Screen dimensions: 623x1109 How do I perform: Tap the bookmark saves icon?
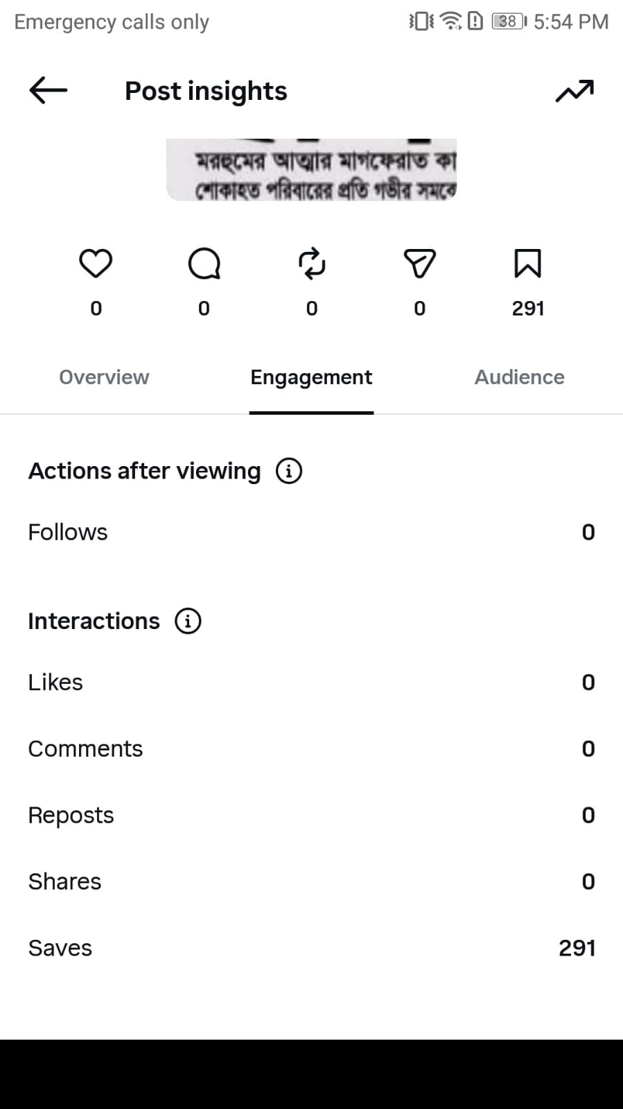(527, 264)
